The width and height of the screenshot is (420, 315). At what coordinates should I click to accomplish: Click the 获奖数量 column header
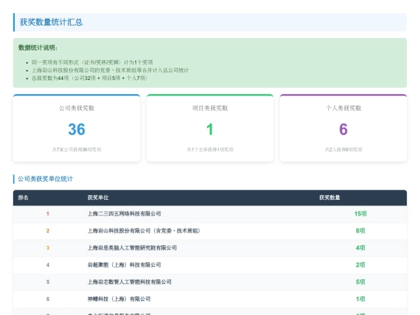(x=330, y=198)
